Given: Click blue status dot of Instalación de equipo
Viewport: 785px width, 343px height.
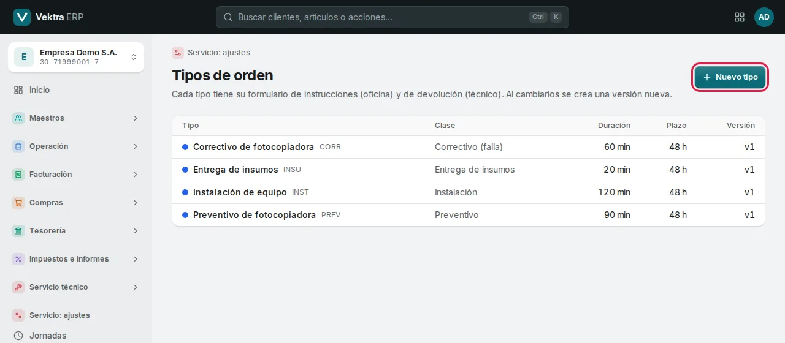Looking at the screenshot, I should (x=185, y=192).
